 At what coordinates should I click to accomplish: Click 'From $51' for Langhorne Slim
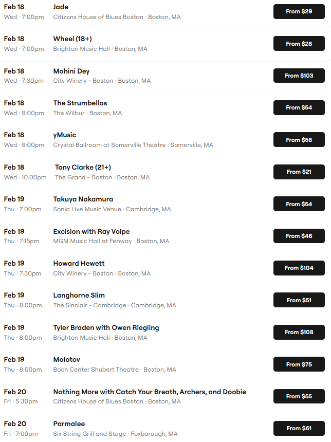click(x=299, y=300)
